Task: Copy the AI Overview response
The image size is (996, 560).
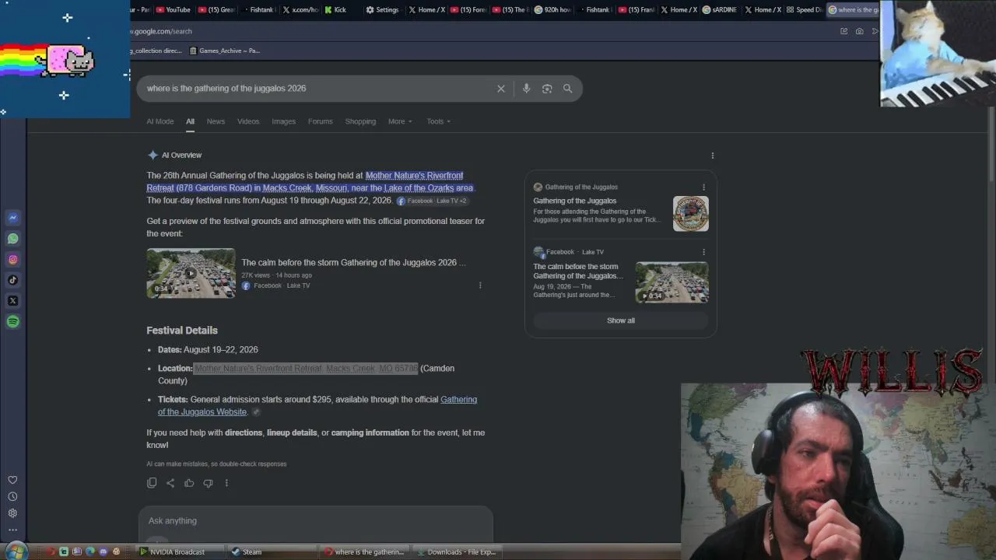Action: (x=152, y=483)
